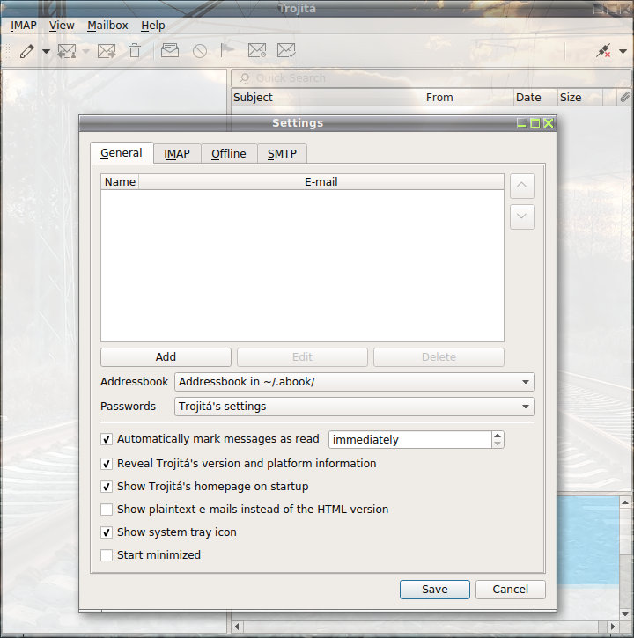
Task: Open the Help menu
Action: click(x=153, y=26)
